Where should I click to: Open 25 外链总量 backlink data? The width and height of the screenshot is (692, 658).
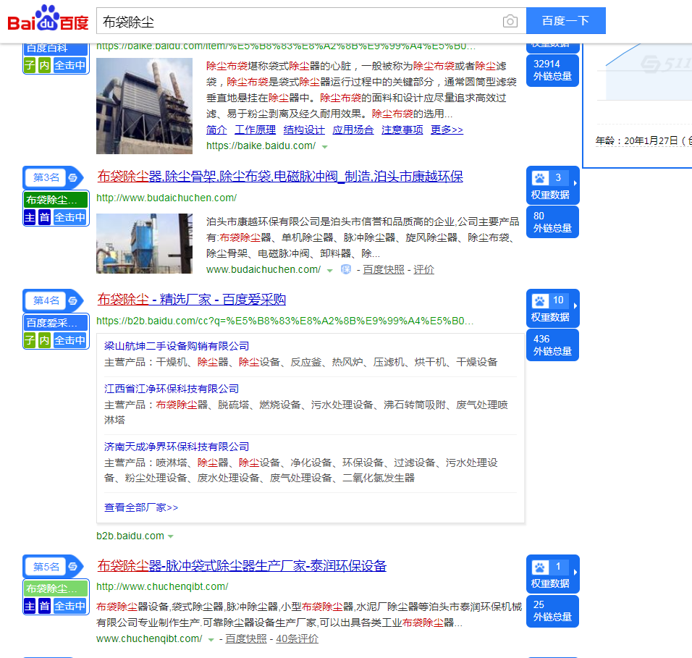pyautogui.click(x=552, y=611)
